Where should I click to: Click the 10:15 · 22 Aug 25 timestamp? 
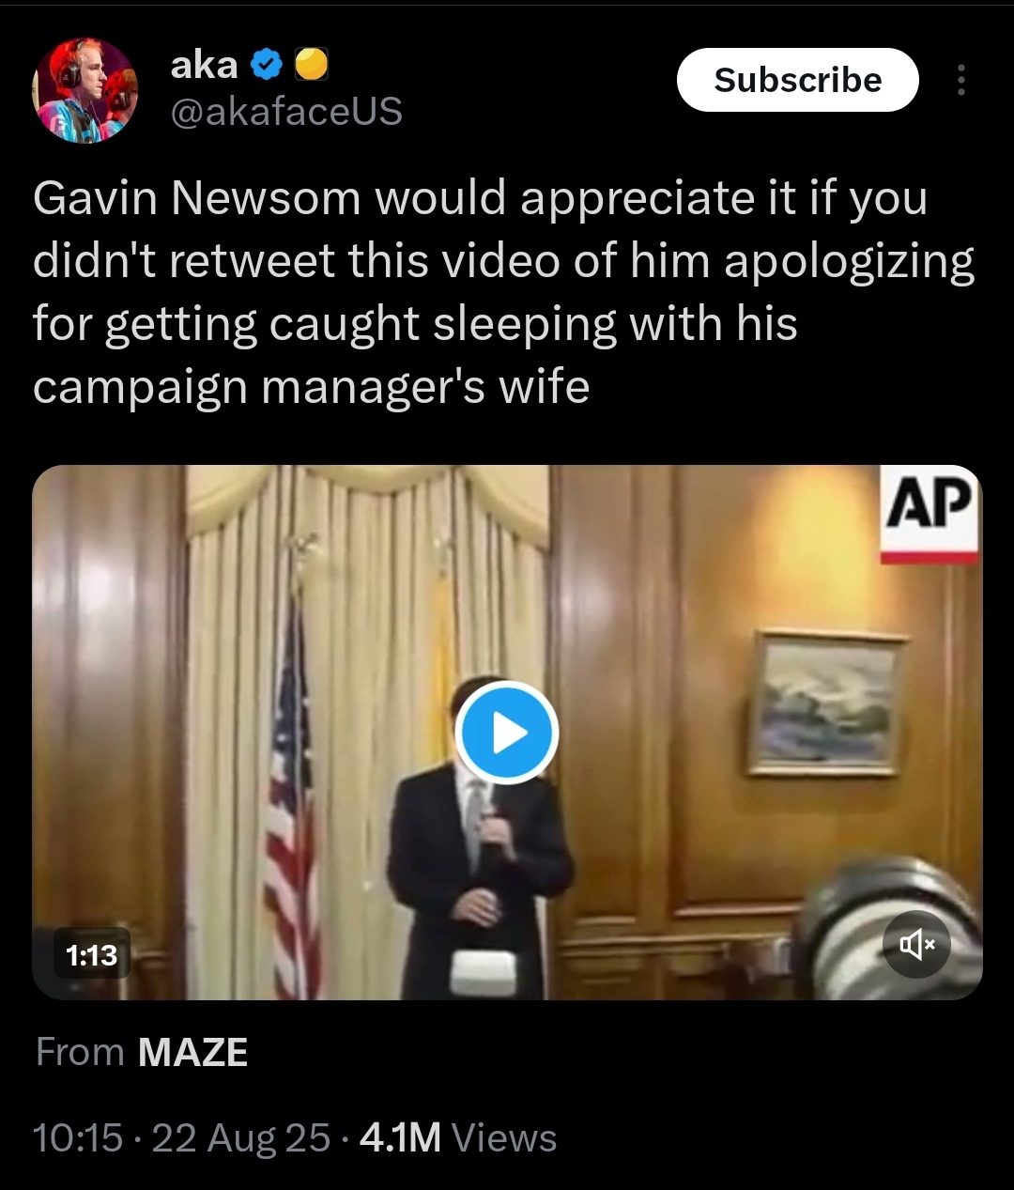pyautogui.click(x=181, y=1137)
